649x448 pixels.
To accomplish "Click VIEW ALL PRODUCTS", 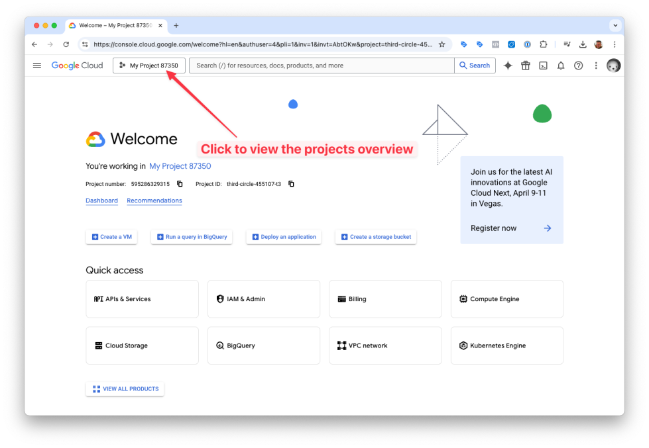I will click(x=125, y=389).
